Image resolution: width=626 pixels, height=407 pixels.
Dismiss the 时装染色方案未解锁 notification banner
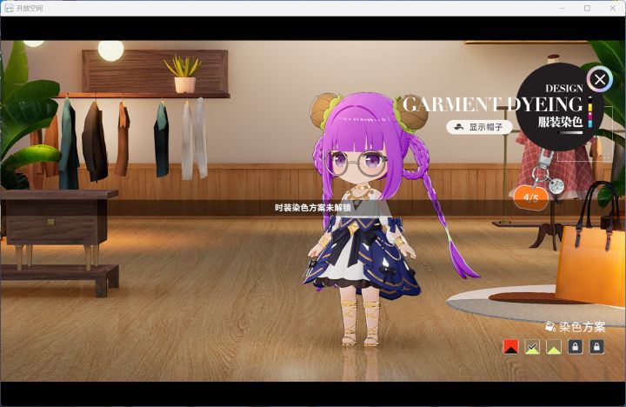coord(313,208)
